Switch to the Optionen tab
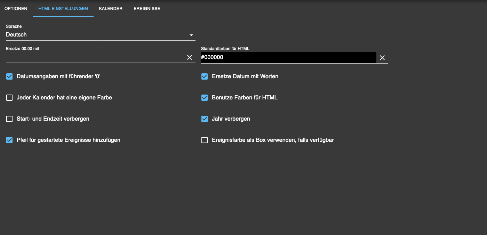The image size is (487, 235). click(x=16, y=9)
